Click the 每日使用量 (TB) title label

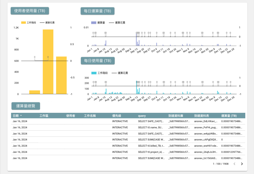pos(98,61)
